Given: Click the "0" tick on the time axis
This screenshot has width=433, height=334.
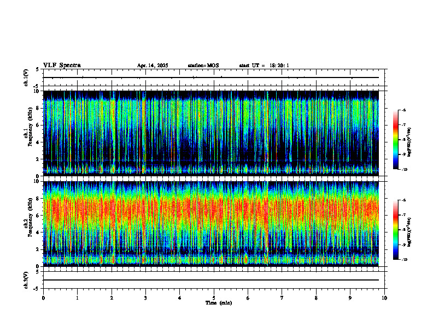Looking at the screenshot, I should [x=43, y=298].
